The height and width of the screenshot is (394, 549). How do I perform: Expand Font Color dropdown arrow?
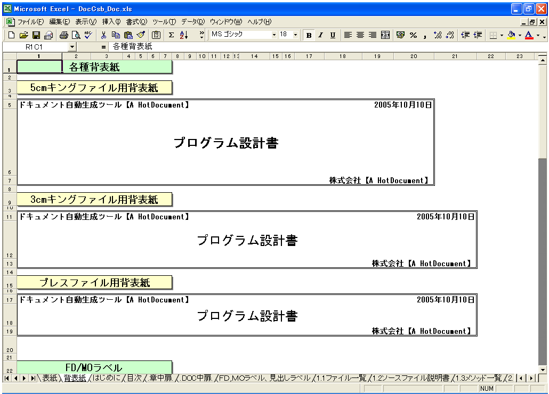[x=538, y=35]
